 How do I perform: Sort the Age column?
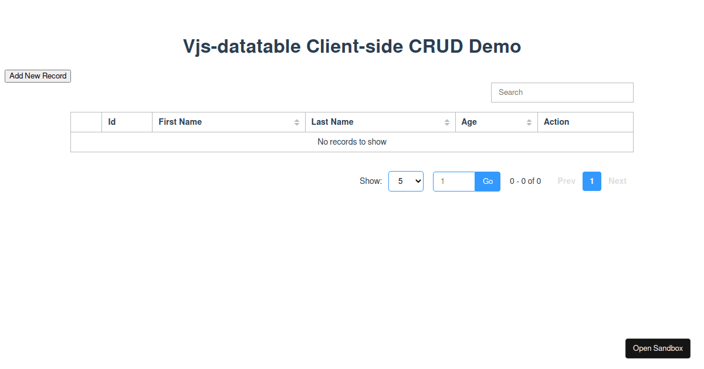click(x=530, y=122)
